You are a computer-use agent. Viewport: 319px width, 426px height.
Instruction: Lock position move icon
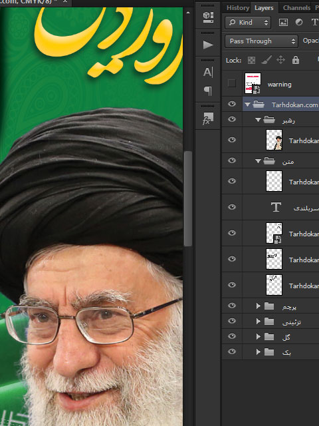[280, 60]
